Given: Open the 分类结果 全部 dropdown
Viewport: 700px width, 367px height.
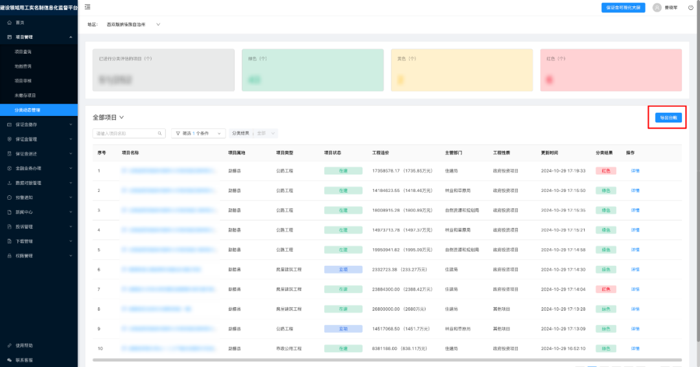Looking at the screenshot, I should [253, 133].
